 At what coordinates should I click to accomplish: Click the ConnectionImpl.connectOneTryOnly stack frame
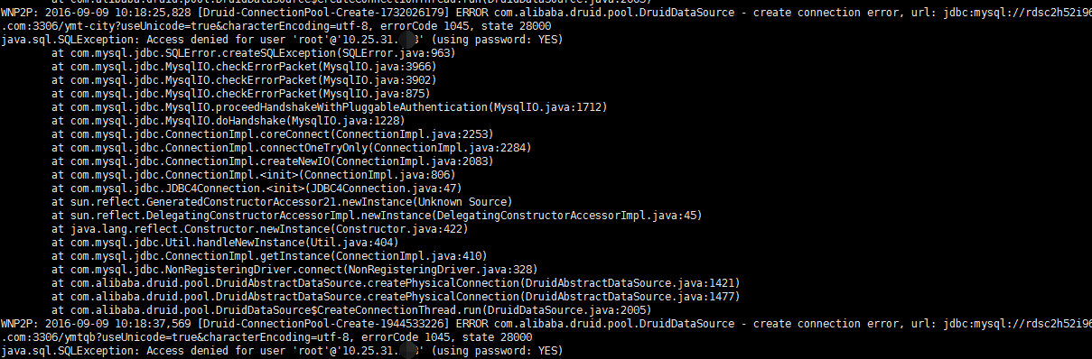[292, 148]
